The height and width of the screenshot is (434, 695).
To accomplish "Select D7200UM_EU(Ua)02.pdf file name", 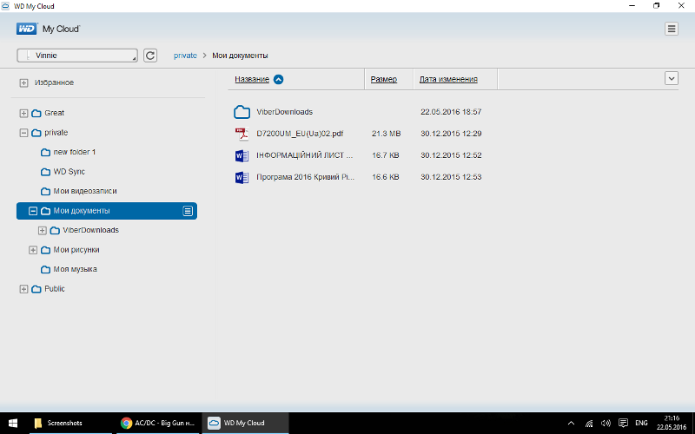I will pos(300,134).
